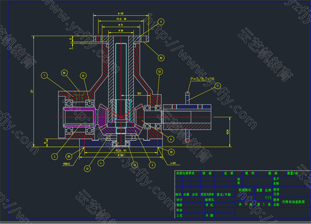Select the 重量 header cell
Screen dimensions: 311x224
259,190
